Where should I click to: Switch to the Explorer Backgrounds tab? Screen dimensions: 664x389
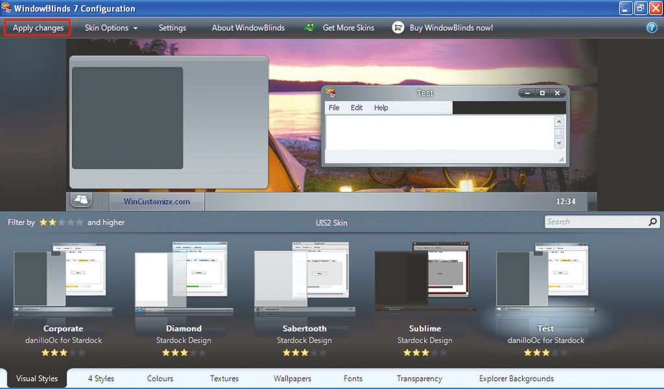click(x=516, y=379)
